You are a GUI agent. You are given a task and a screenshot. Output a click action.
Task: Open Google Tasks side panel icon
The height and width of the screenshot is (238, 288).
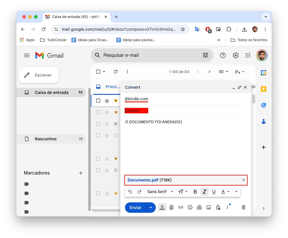[264, 105]
